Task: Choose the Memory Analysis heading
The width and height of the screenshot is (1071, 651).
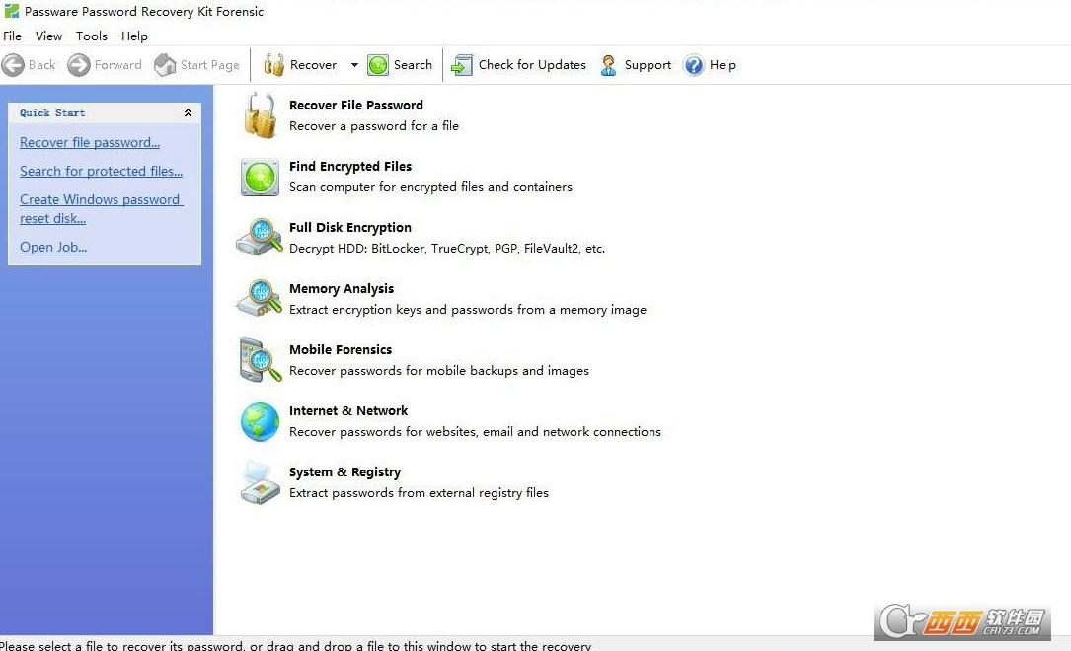Action: [x=342, y=289]
